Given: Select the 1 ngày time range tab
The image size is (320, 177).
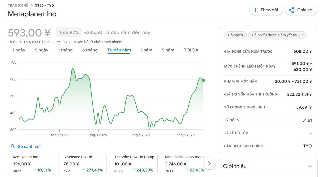Looking at the screenshot, I should pos(19,50).
